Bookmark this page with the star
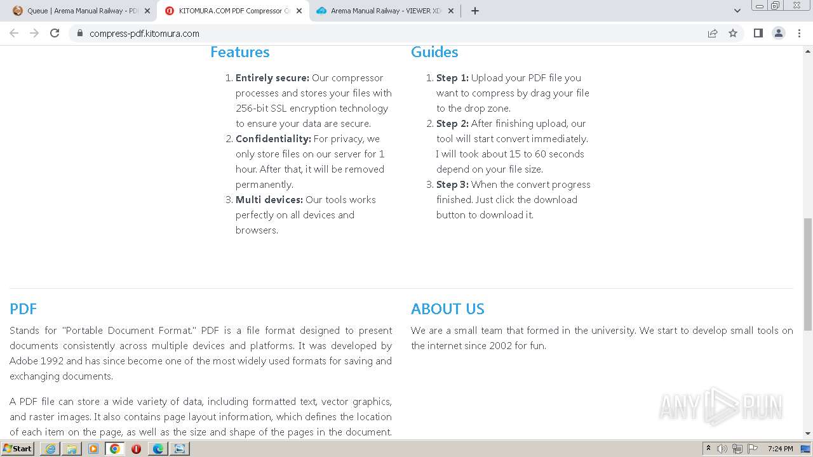Viewport: 813px width, 457px height. click(x=733, y=33)
